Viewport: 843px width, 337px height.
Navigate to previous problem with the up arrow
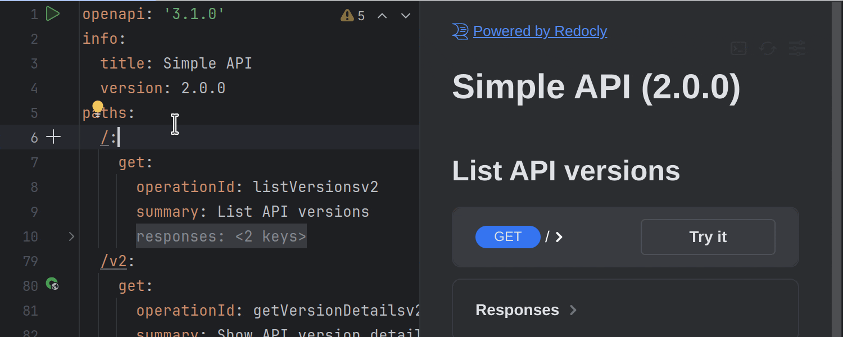(382, 16)
